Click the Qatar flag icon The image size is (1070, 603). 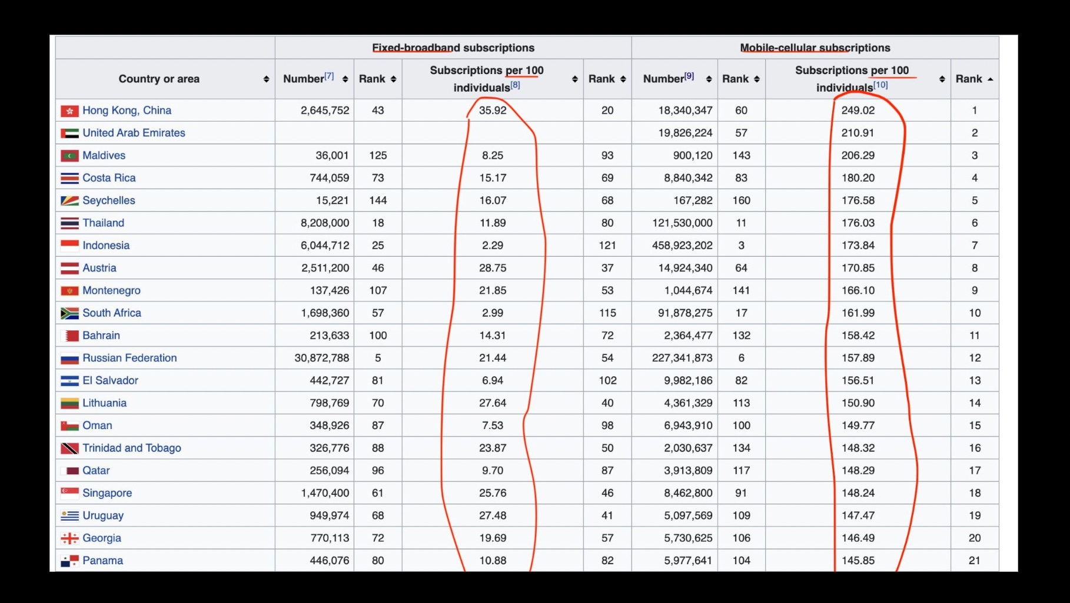click(69, 471)
